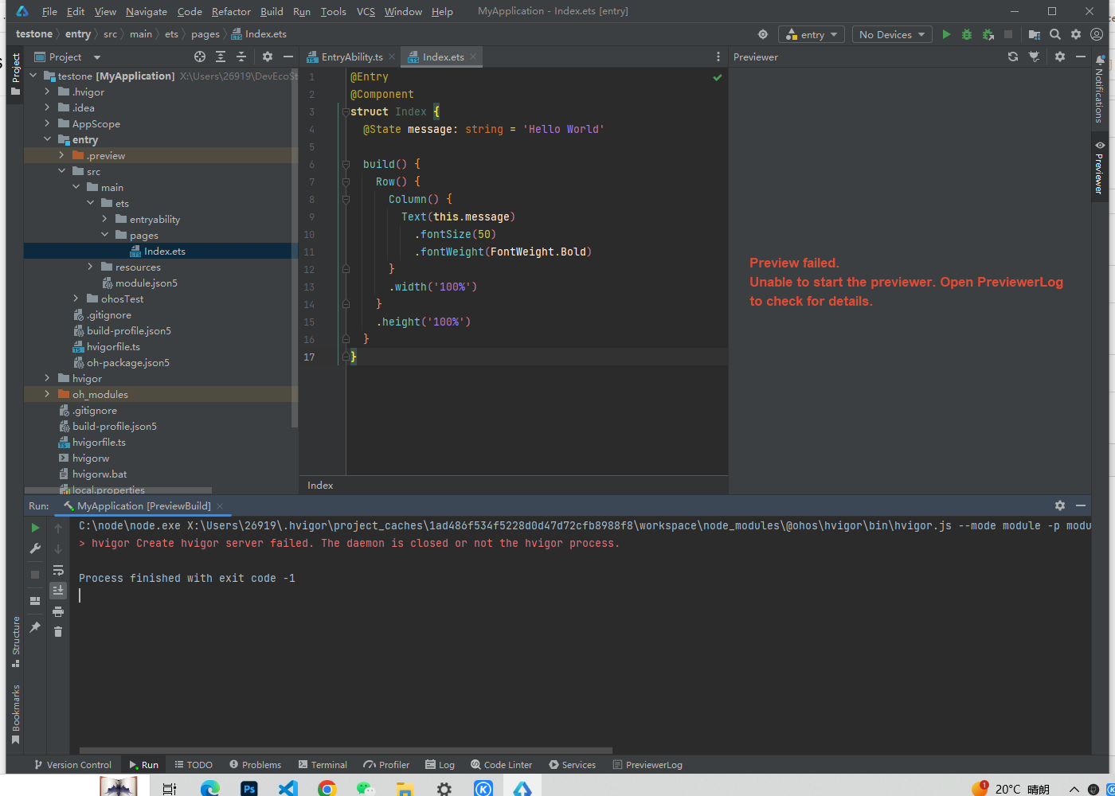
Task: Click the Search Everywhere magnifier icon
Action: click(x=1055, y=34)
